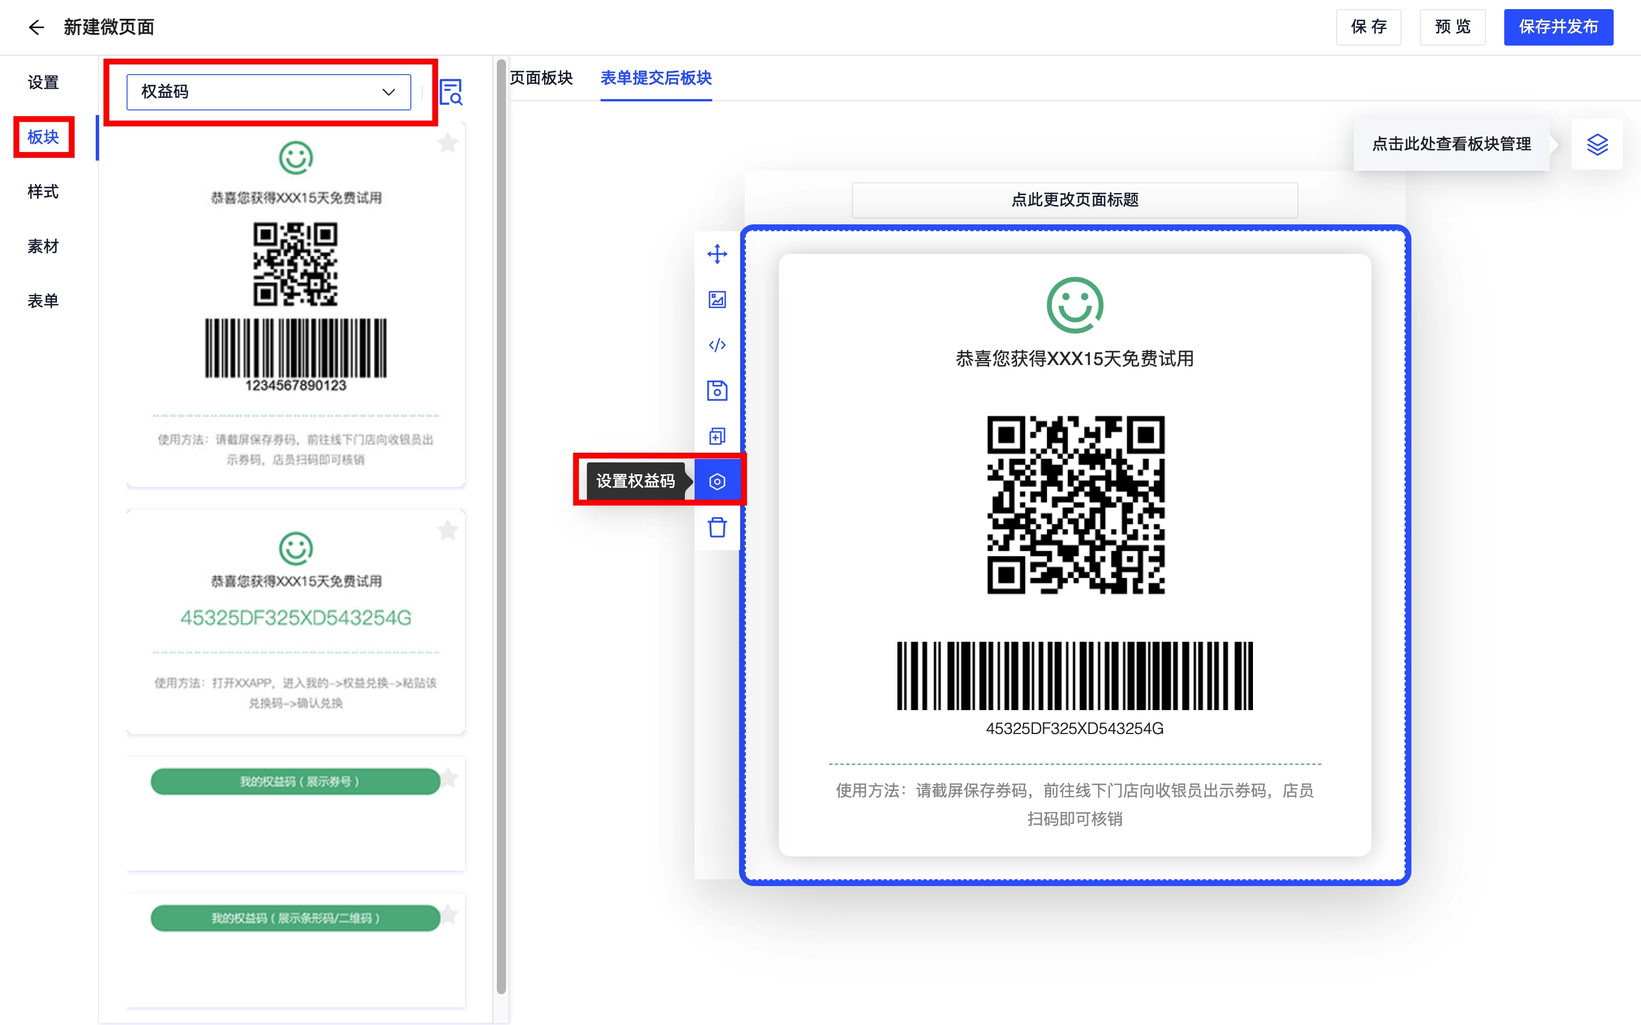Star the 我的权益码（展示条形码/二维码）template
The width and height of the screenshot is (1641, 1025).
point(449,915)
